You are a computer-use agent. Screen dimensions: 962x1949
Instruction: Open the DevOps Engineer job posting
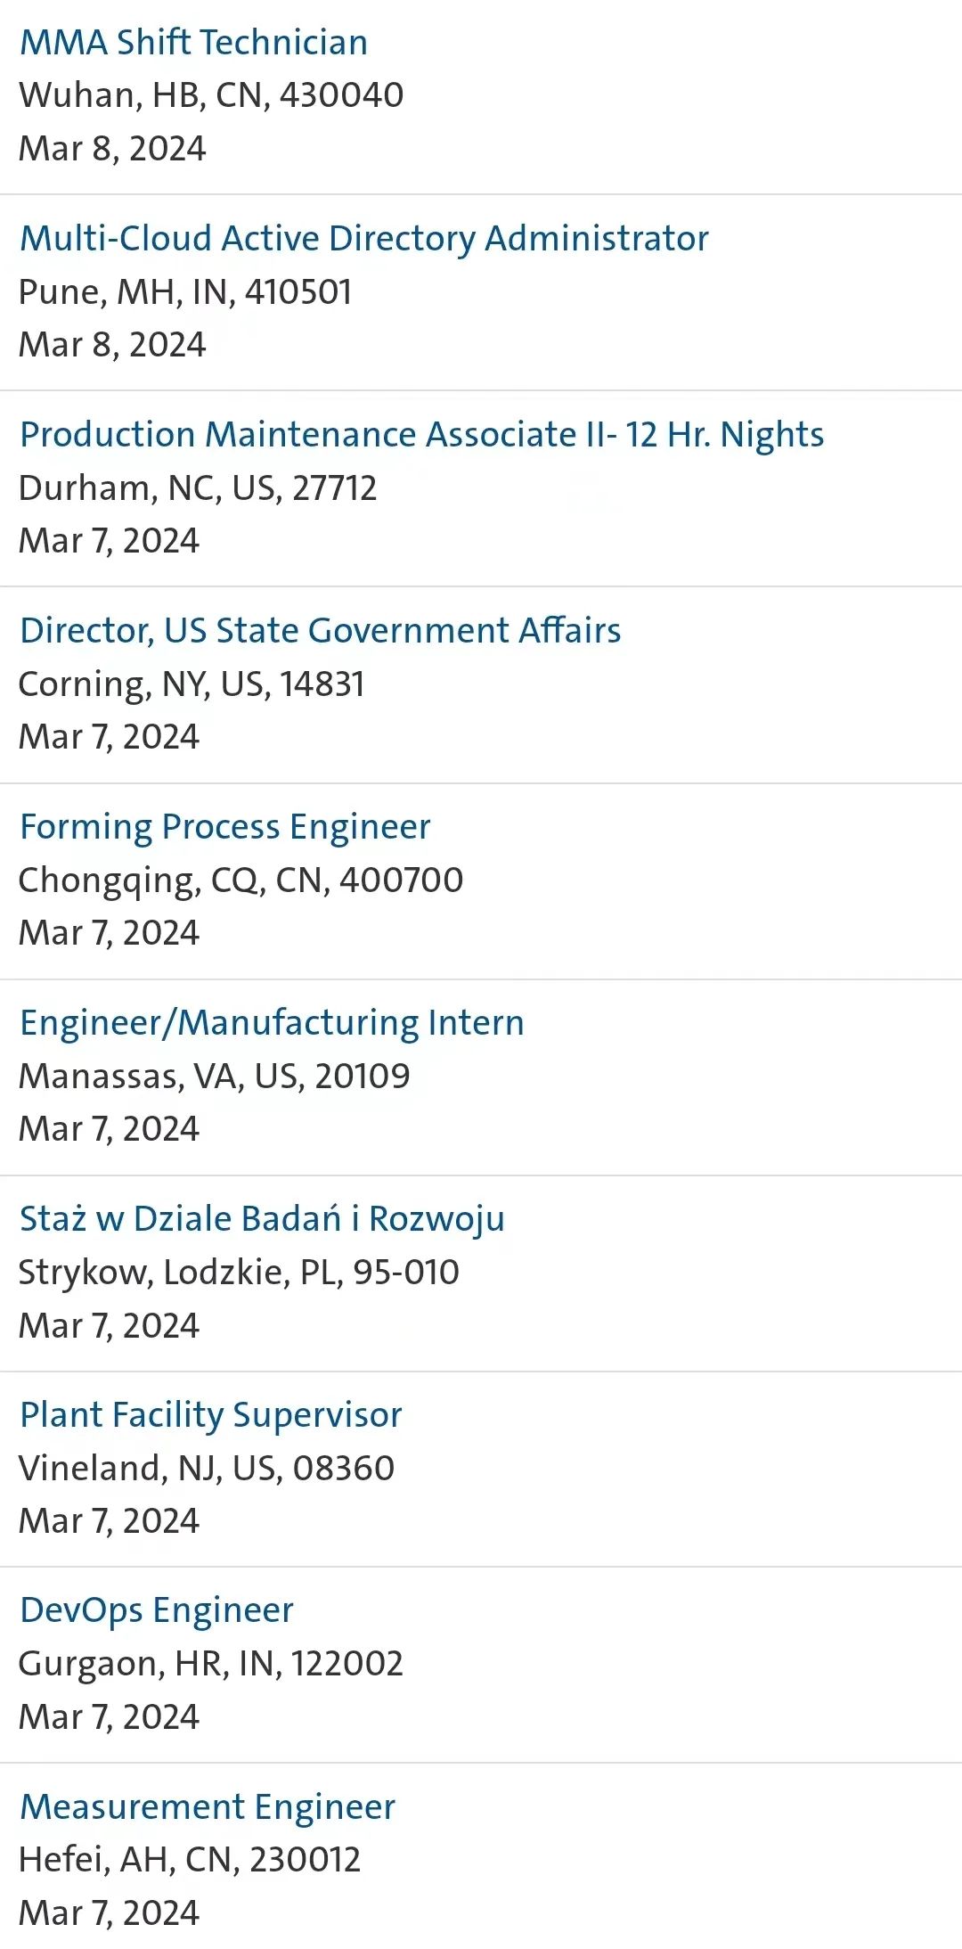point(156,1610)
